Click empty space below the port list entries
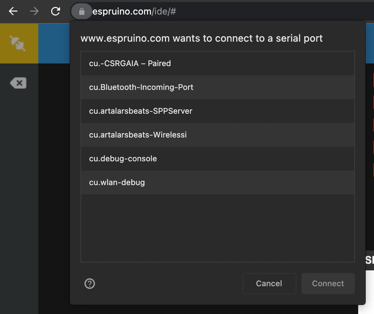374x314 pixels. pos(217,228)
